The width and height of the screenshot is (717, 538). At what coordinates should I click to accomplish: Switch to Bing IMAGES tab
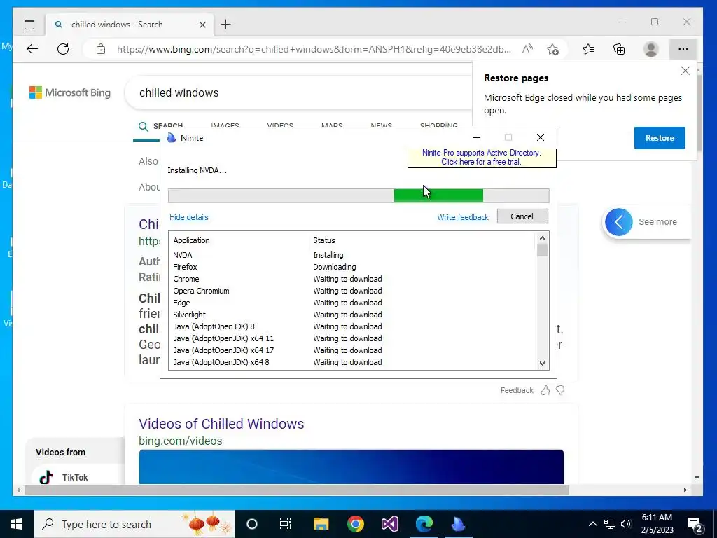click(x=225, y=125)
